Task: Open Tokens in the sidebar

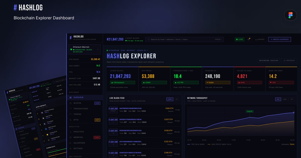Action: click(x=85, y=114)
